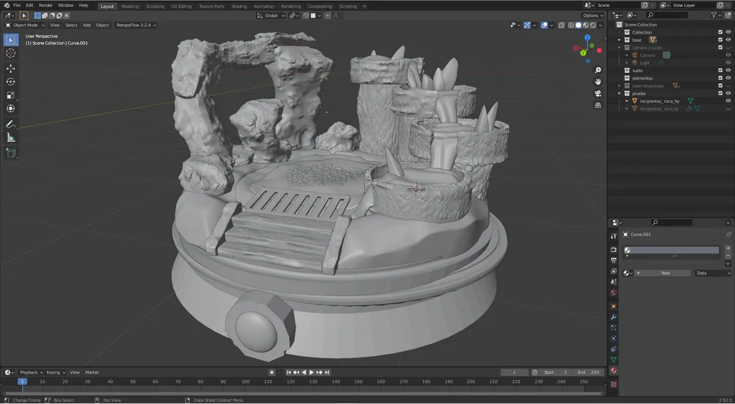Uncheck the 'suelo' collection checkbox
This screenshot has width=735, height=404.
720,70
